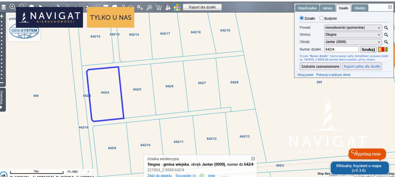Open the Obręb dropdown showing Jantar (0008)

click(353, 42)
